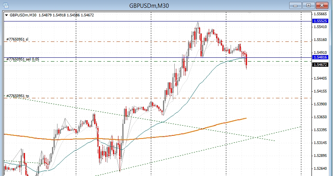Minimize the GBPUSDm,M30 chart window

(x=295, y=5)
